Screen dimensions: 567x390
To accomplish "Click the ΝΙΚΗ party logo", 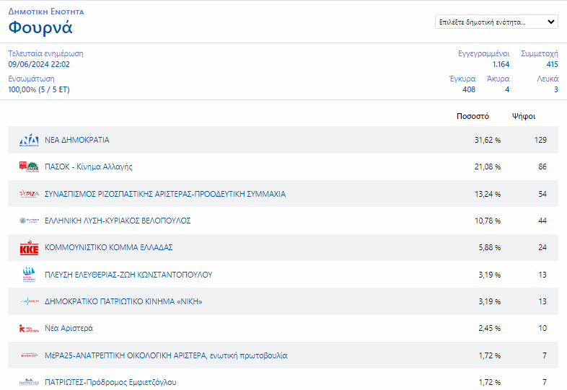I will (29, 301).
